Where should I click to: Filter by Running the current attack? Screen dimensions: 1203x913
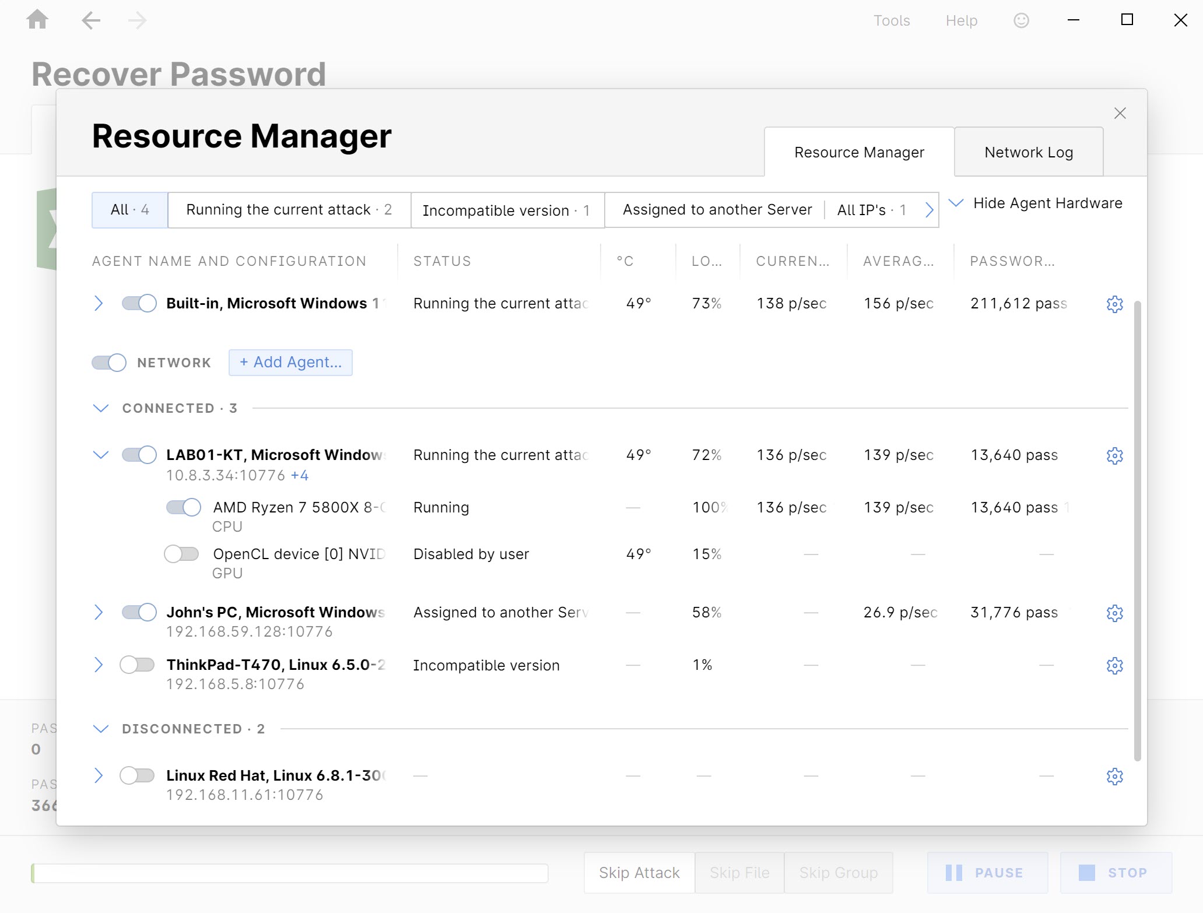coord(289,210)
